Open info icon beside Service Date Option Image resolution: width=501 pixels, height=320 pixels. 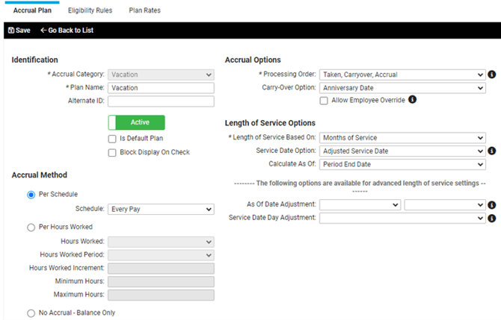pyautogui.click(x=492, y=151)
